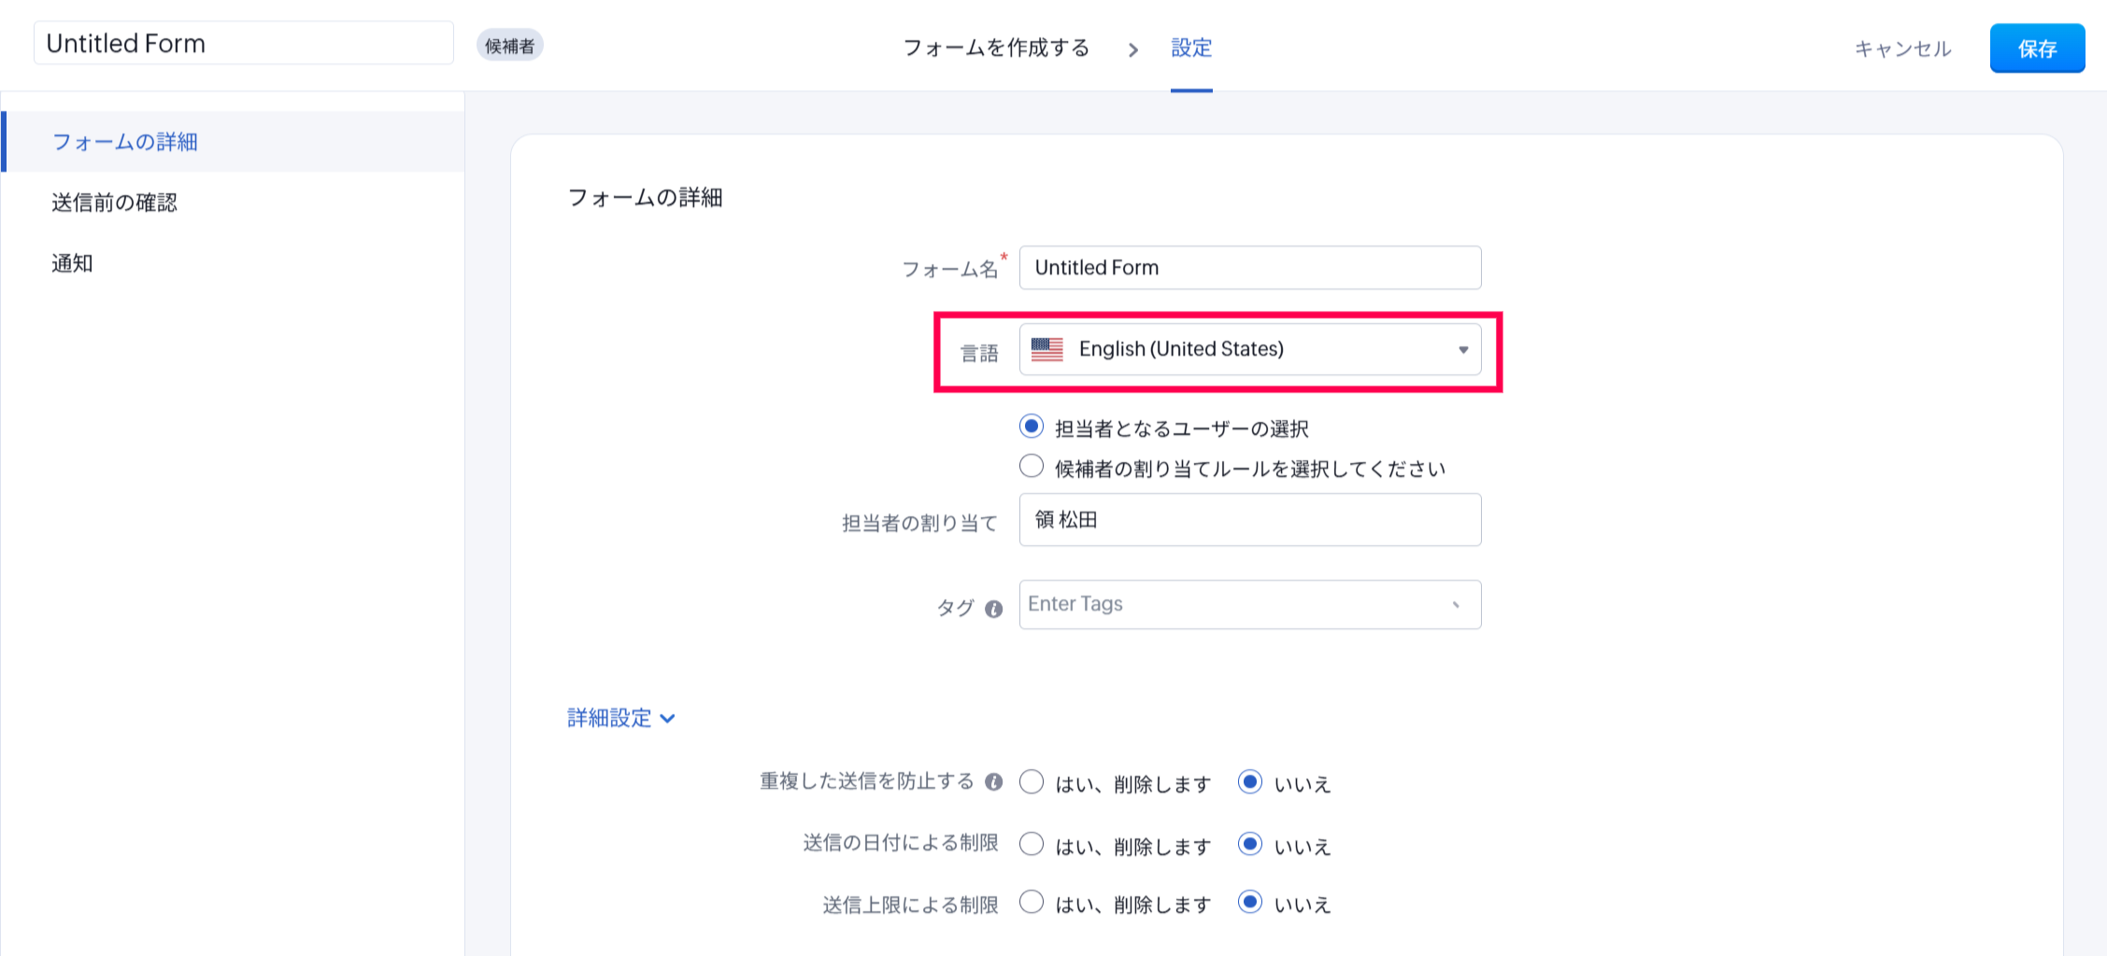The height and width of the screenshot is (956, 2107).
Task: Click info icon beside 重複した送信を防止する
Action: [x=993, y=781]
